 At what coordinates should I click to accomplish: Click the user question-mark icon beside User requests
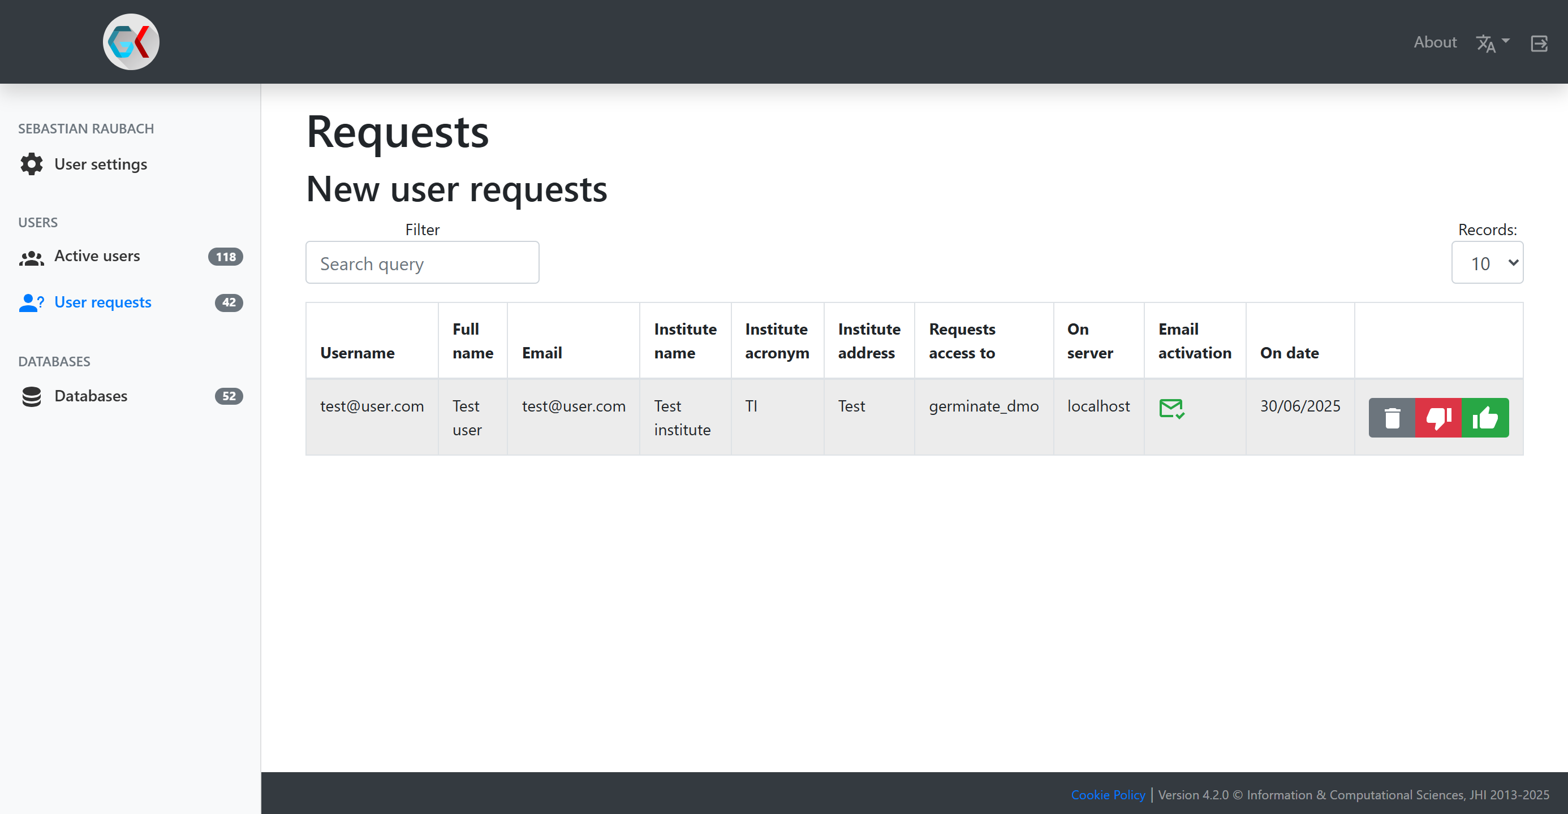[x=32, y=302]
